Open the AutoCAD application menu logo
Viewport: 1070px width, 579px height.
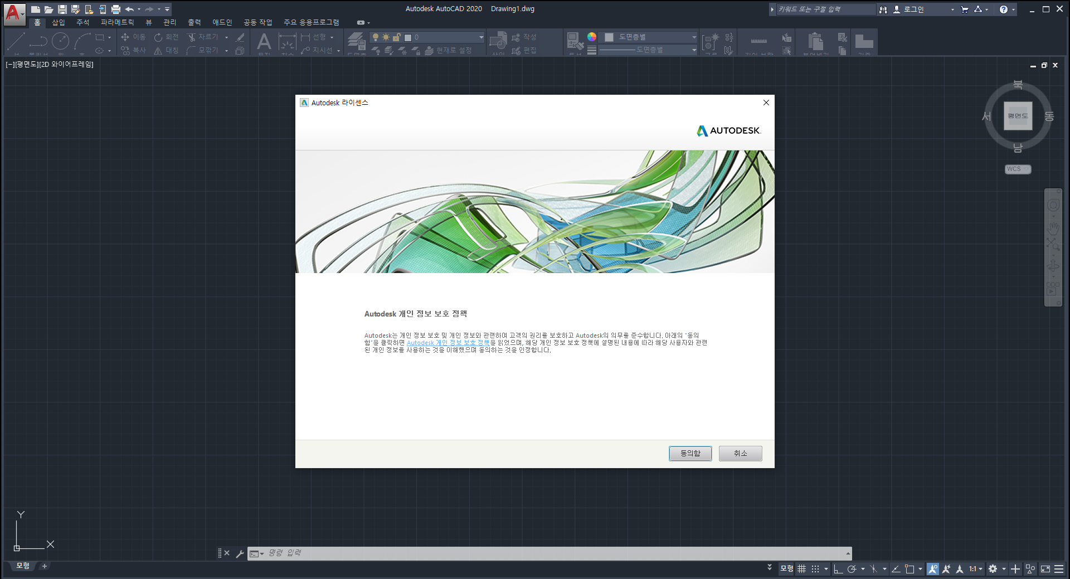[13, 13]
